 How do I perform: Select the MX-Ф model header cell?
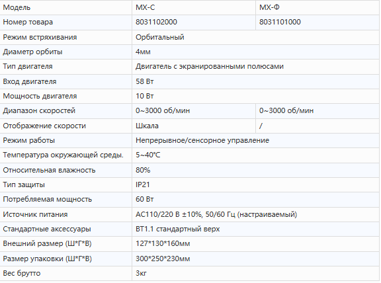pos(317,7)
